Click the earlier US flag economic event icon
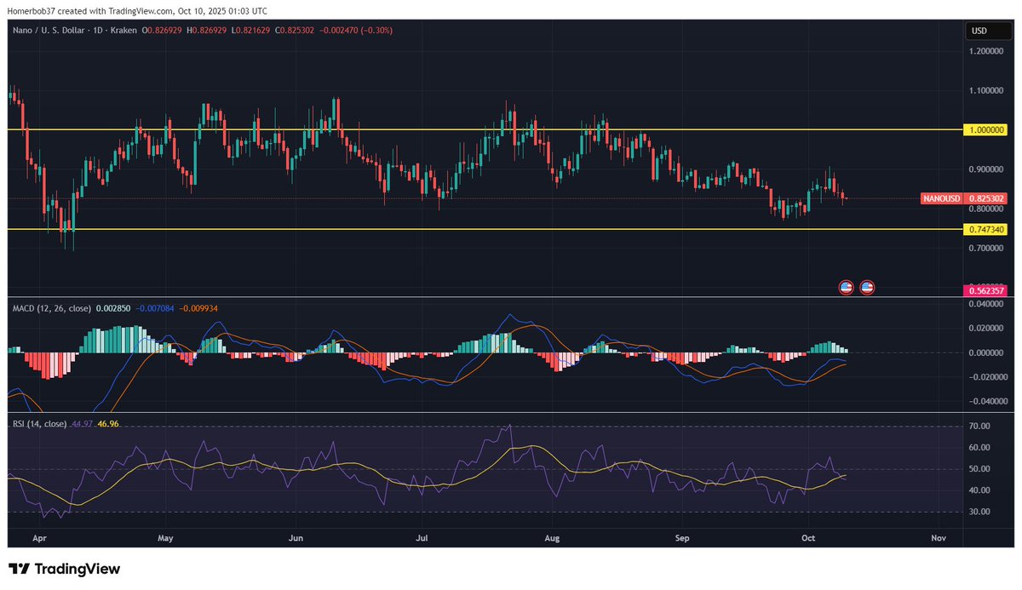Viewport: 1022px width, 590px height. tap(846, 288)
